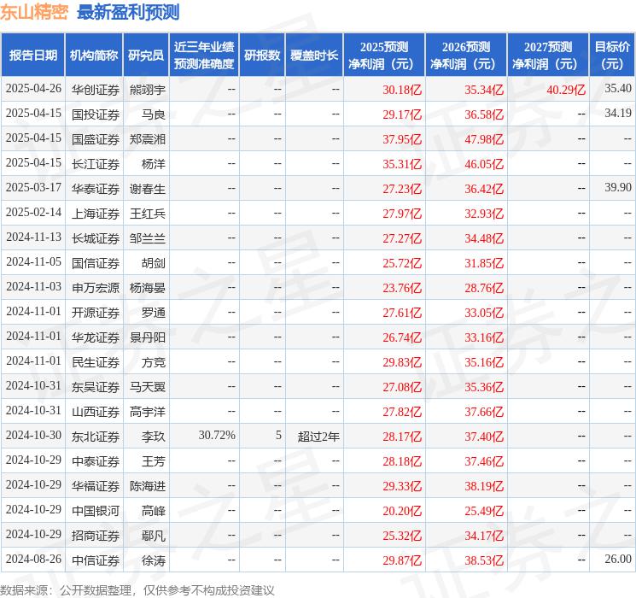Image resolution: width=636 pixels, height=598 pixels.
Task: Select the date 2025-03-17
Action: [33, 188]
